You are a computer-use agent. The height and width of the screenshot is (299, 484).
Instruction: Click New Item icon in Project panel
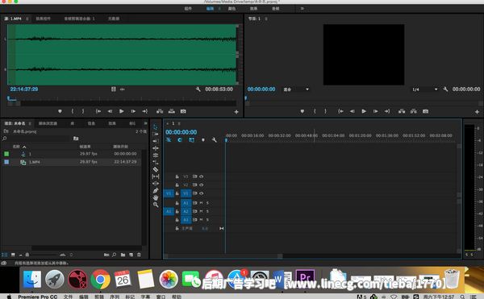[131, 255]
